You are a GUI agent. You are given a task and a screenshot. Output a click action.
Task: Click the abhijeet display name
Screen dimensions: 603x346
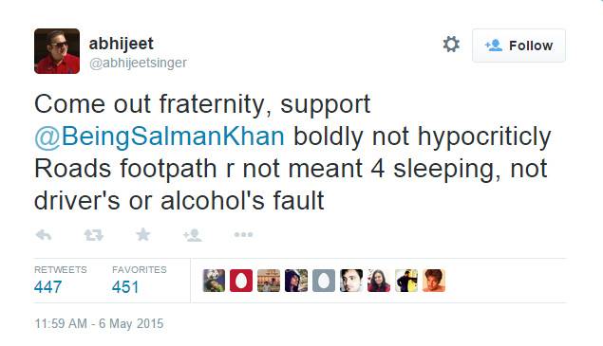point(122,44)
